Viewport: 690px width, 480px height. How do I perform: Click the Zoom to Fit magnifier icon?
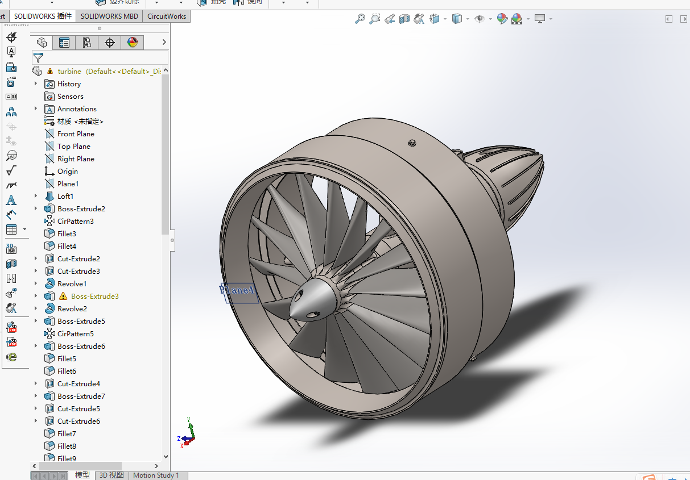click(360, 19)
